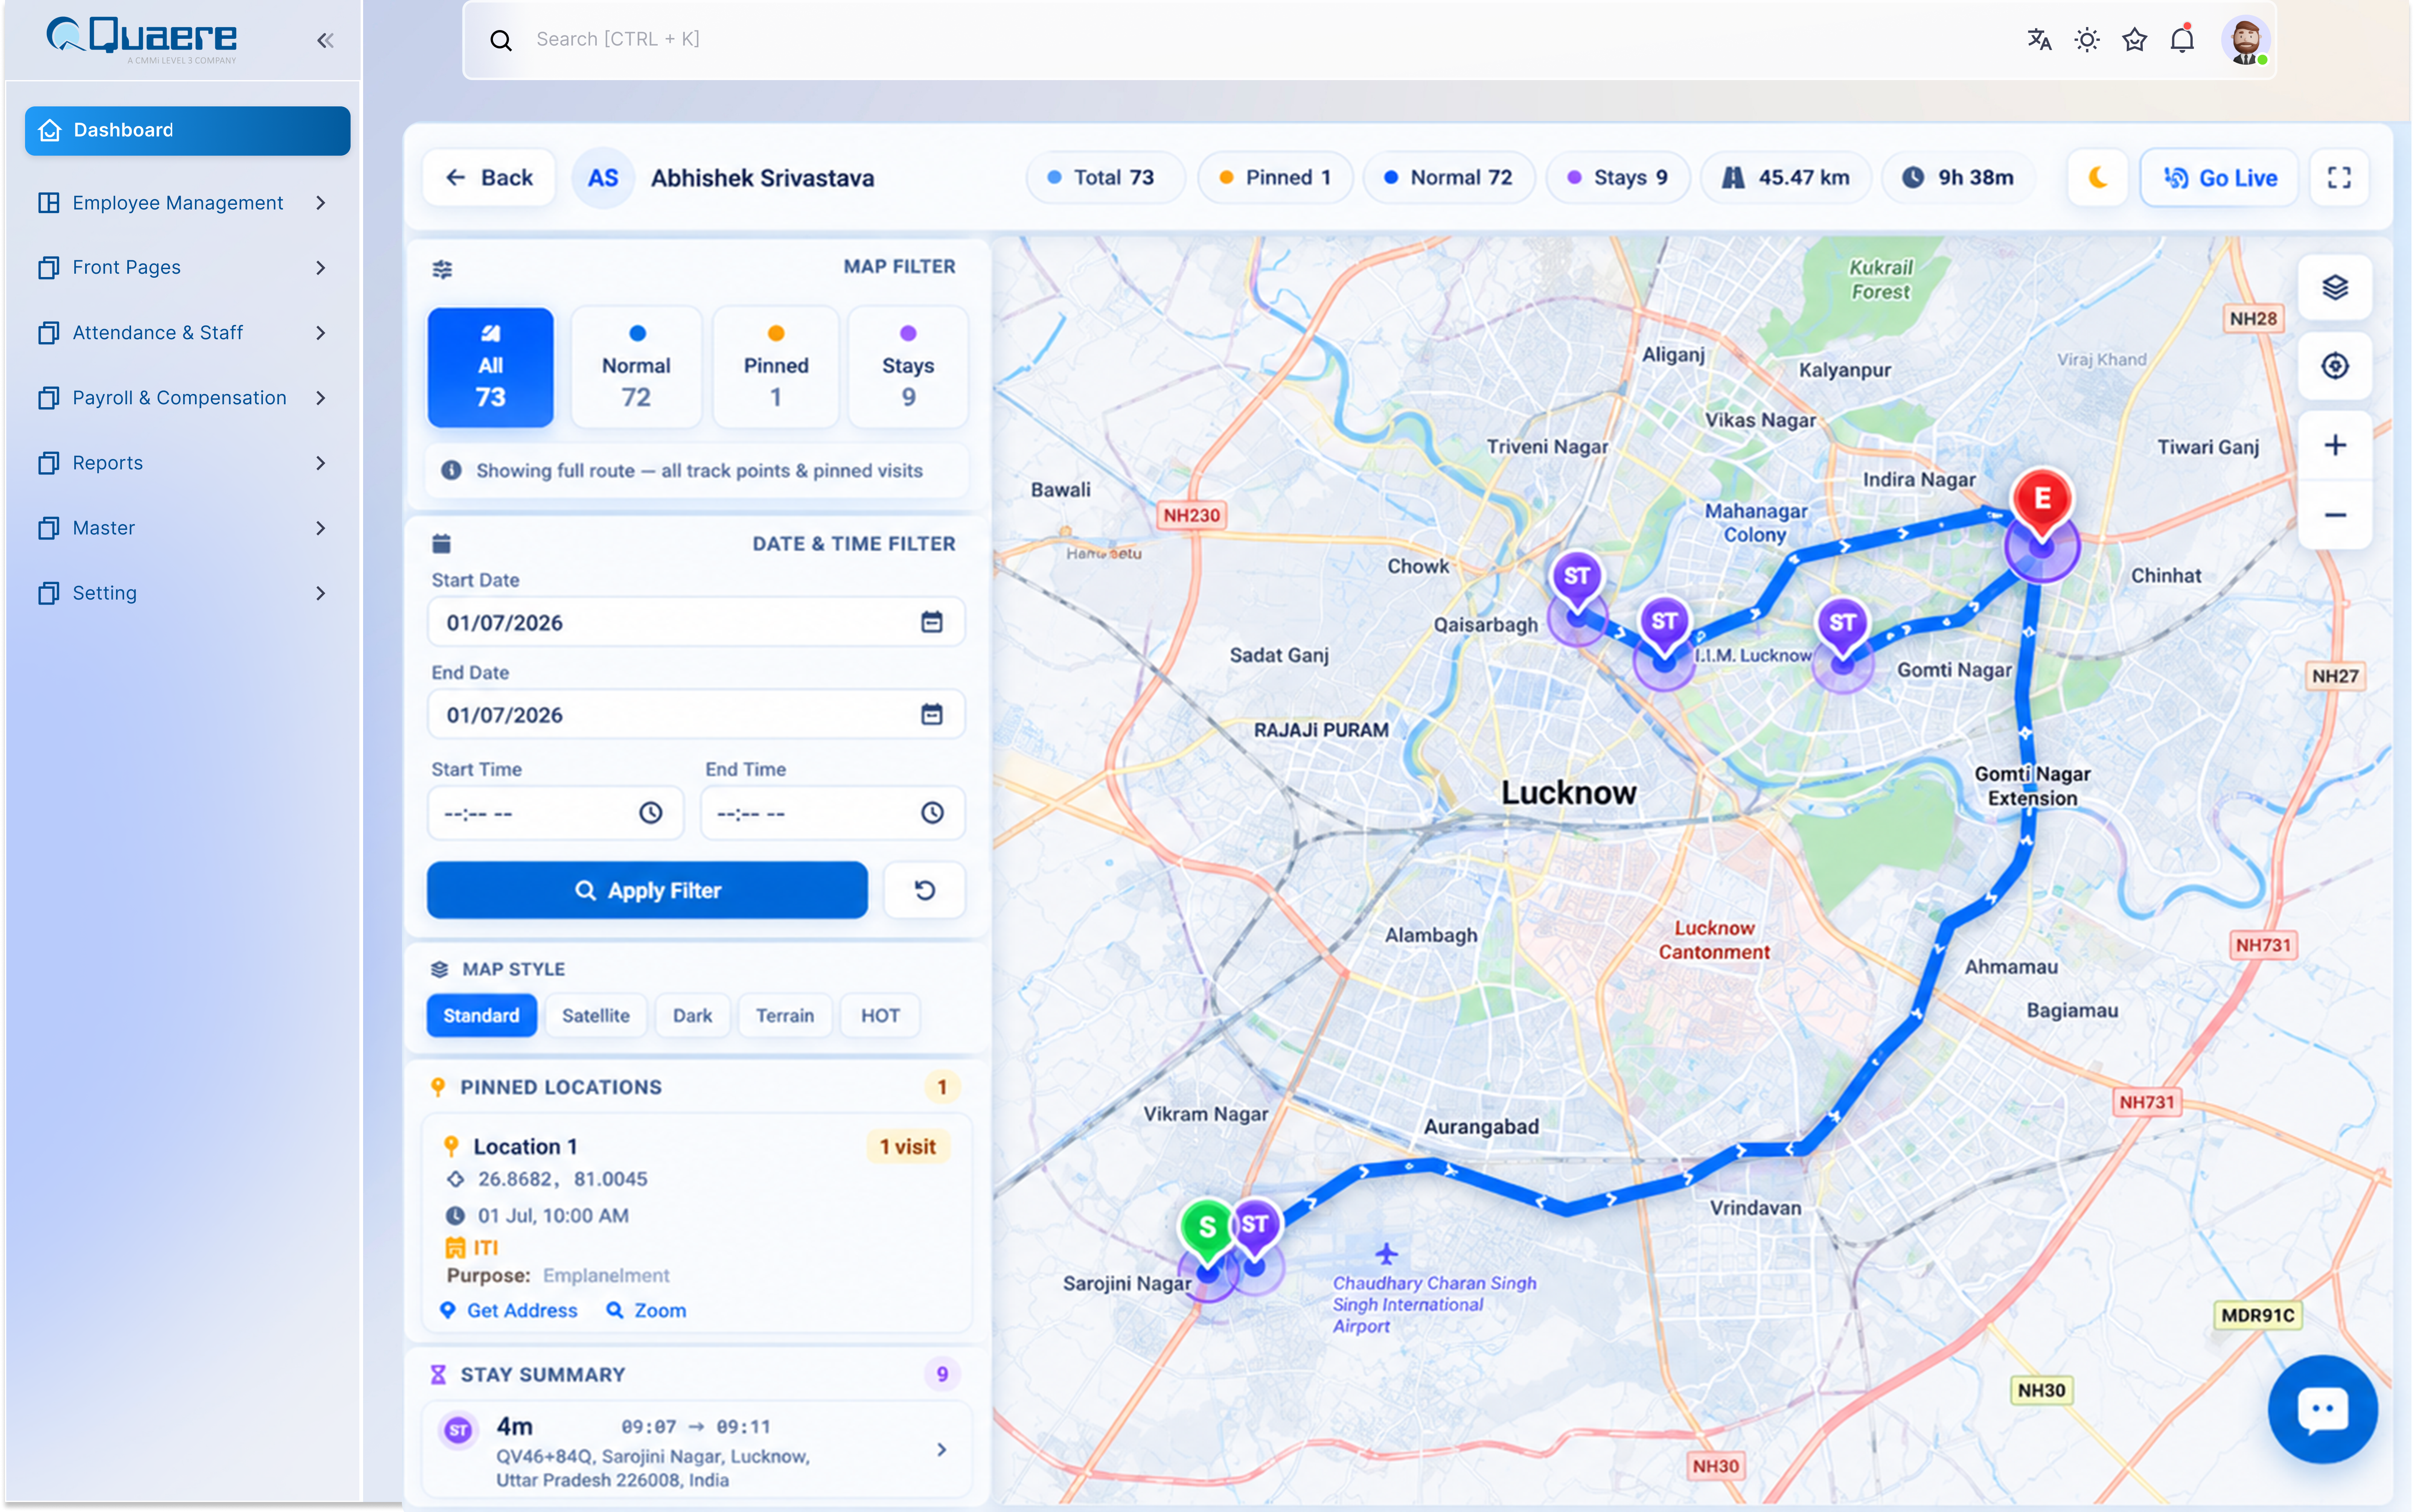Image resolution: width=2414 pixels, height=1512 pixels.
Task: Choose Dark map style
Action: point(692,1015)
